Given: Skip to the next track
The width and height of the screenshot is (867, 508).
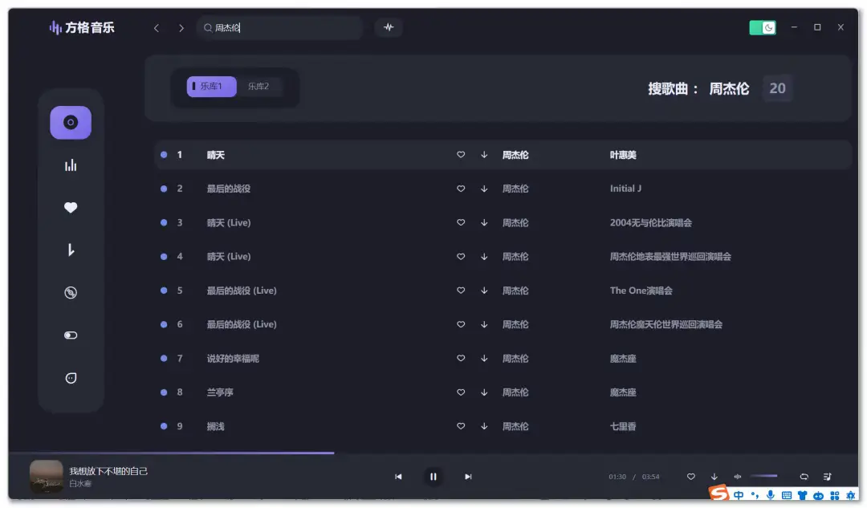Looking at the screenshot, I should (468, 477).
